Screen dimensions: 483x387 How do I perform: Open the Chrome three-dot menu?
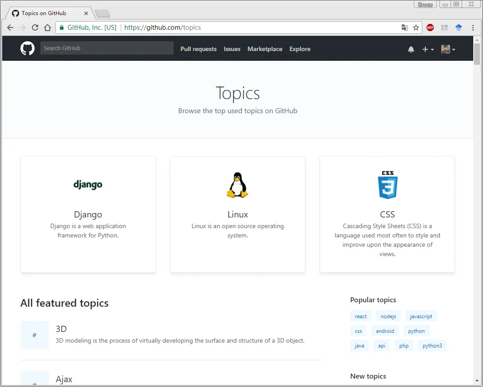coord(473,28)
